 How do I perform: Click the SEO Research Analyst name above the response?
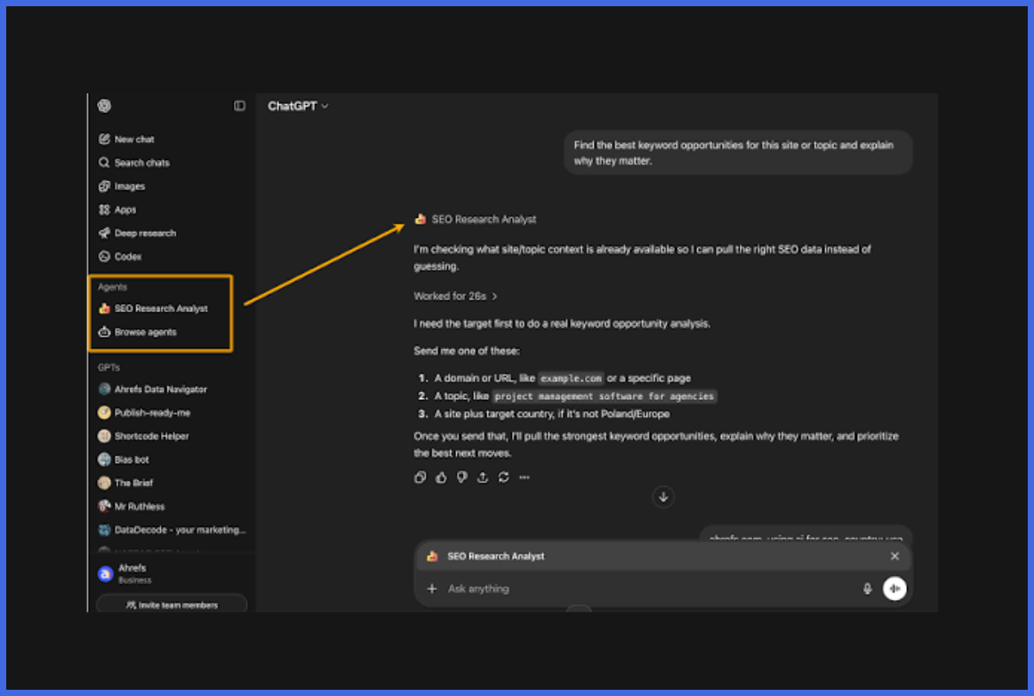point(484,220)
